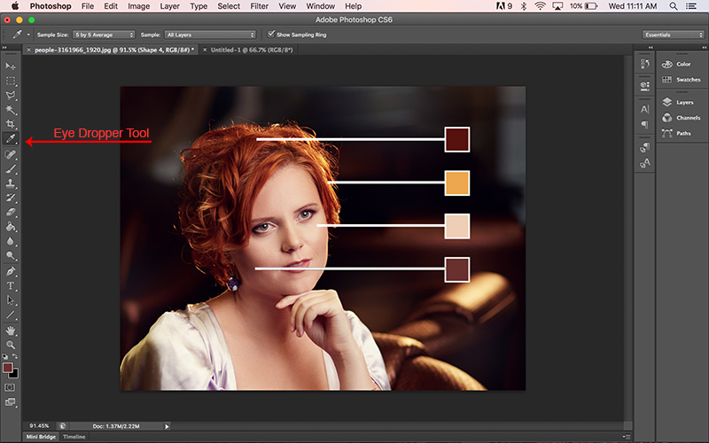Select the Lasso tool
The image size is (709, 443).
11,96
